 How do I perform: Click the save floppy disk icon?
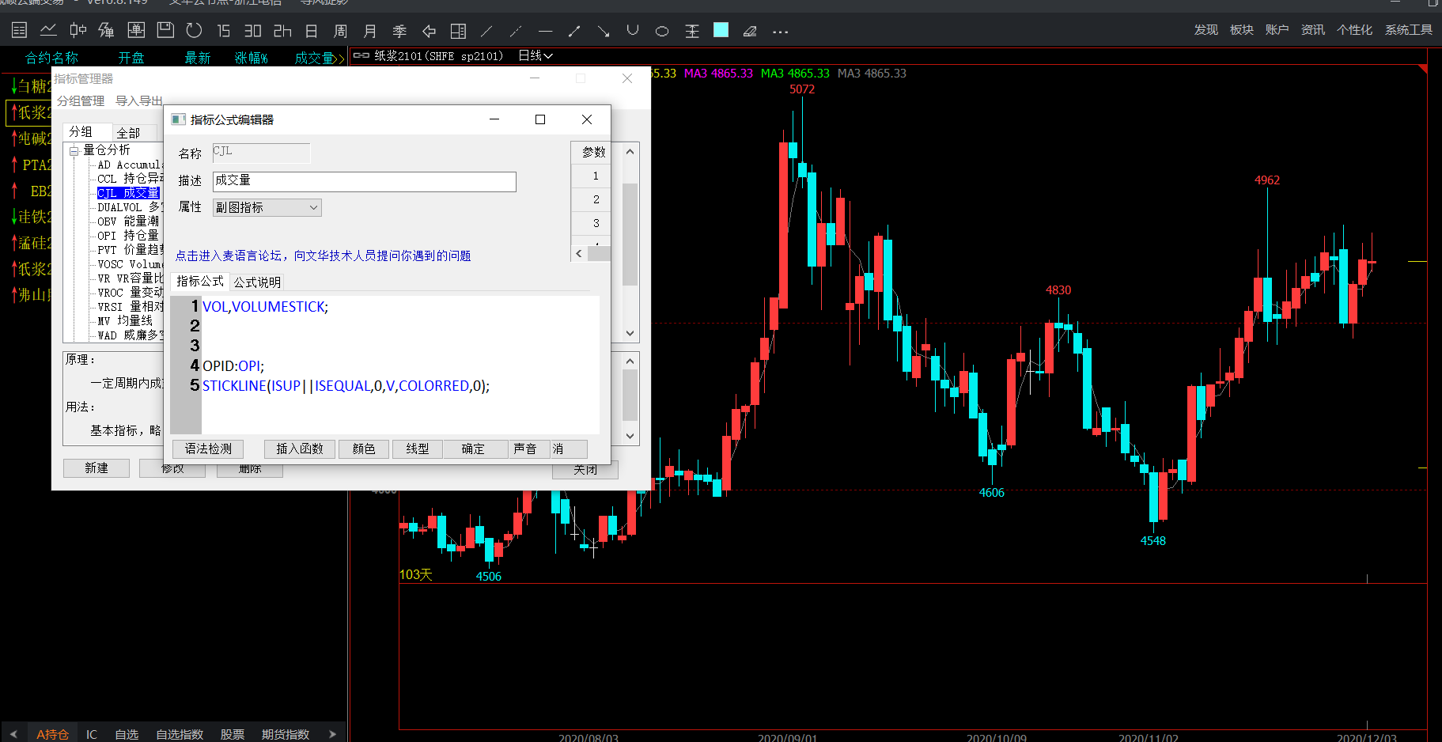tap(165, 31)
